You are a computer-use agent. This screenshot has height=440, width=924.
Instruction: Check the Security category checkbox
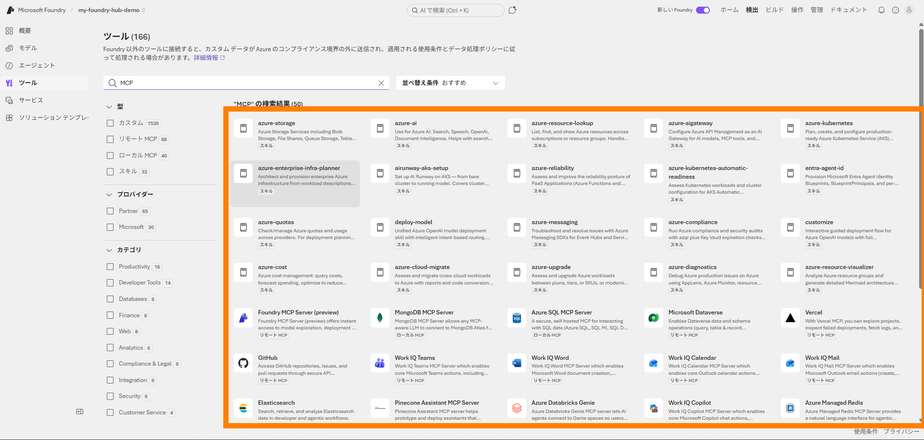coord(110,396)
